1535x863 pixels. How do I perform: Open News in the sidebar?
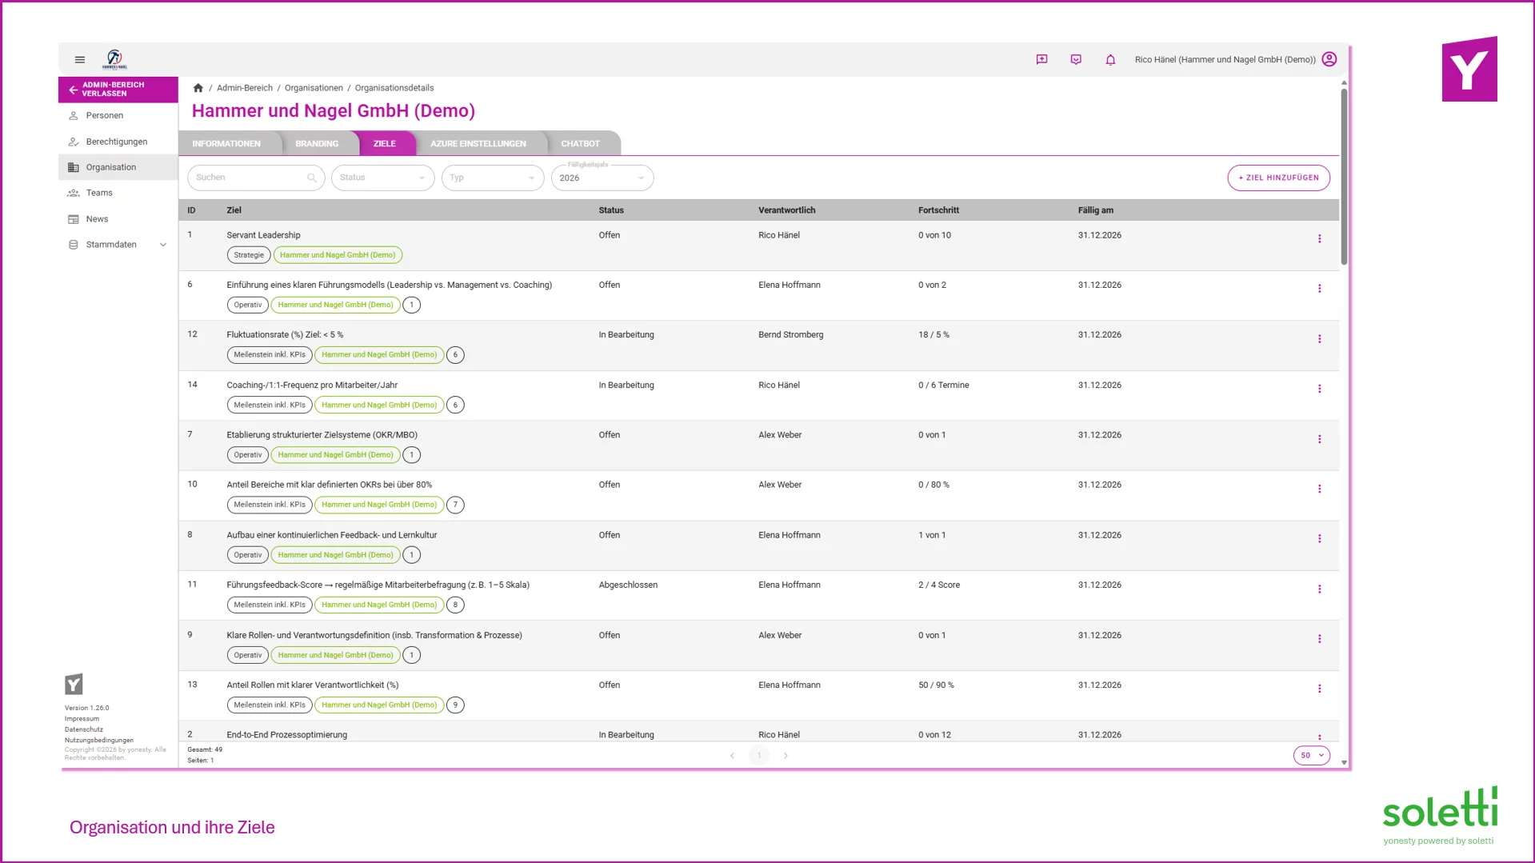click(118, 219)
